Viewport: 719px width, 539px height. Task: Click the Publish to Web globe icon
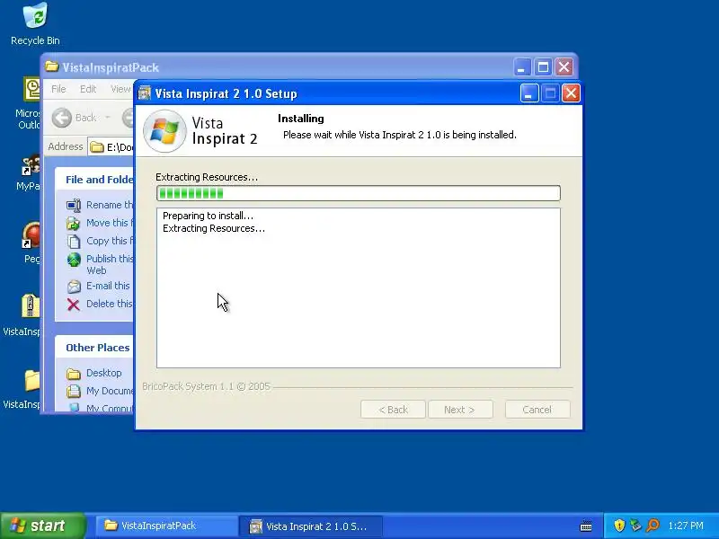point(74,260)
